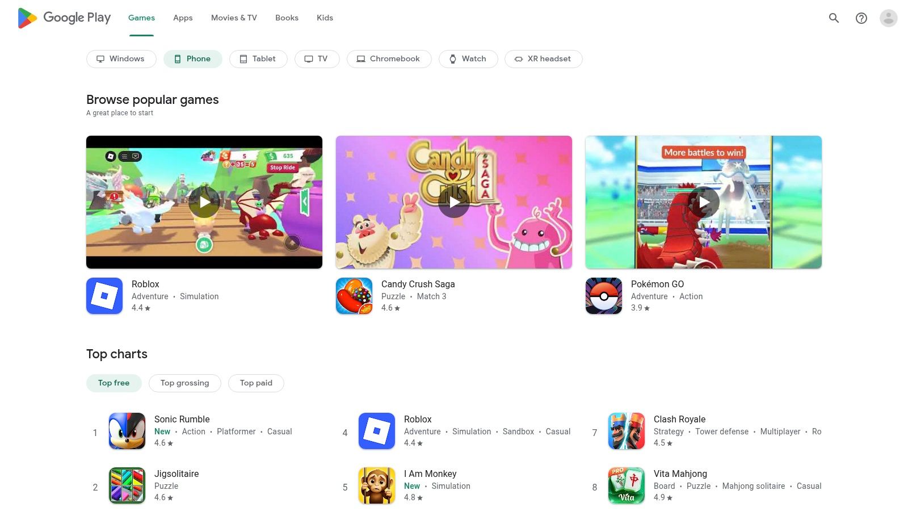908x511 pixels.
Task: Open the profile avatar menu
Action: point(888,18)
